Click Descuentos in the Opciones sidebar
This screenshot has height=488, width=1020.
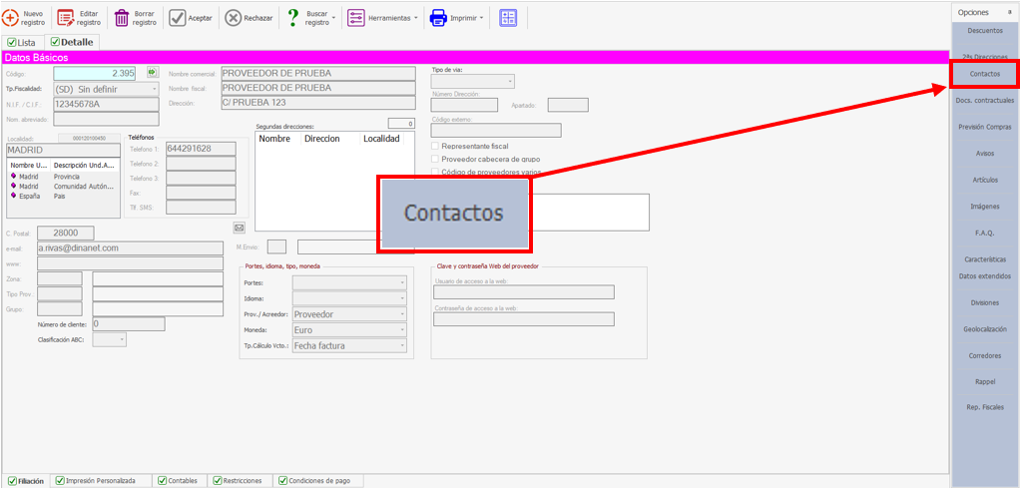pyautogui.click(x=985, y=31)
